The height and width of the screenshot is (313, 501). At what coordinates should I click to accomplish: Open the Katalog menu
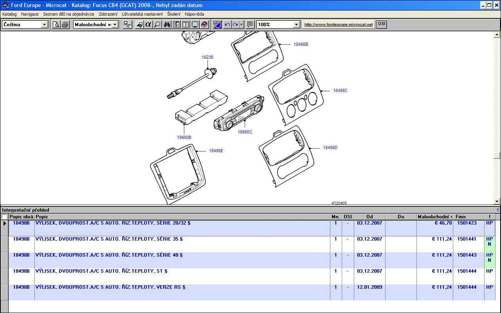coord(9,14)
